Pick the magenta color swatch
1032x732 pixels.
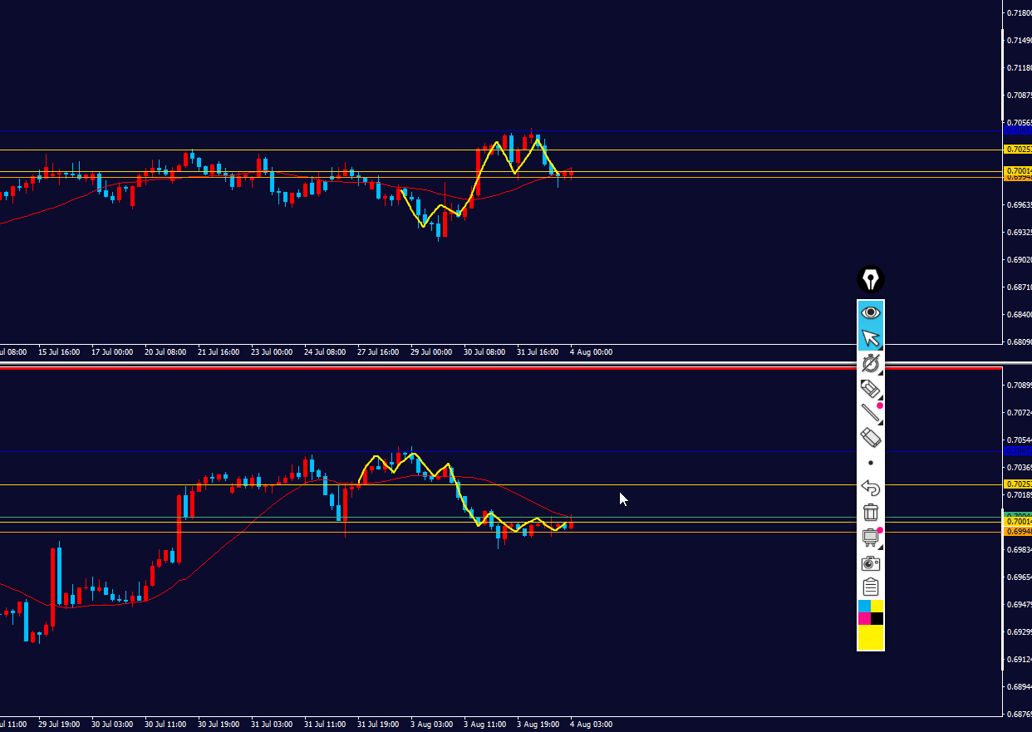tap(864, 619)
